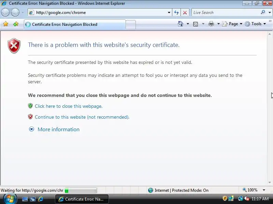Click the 100% zoom level button
This screenshot has height=204, width=273.
(250, 190)
